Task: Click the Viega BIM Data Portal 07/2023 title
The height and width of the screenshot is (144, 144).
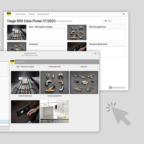Action: [x=31, y=21]
